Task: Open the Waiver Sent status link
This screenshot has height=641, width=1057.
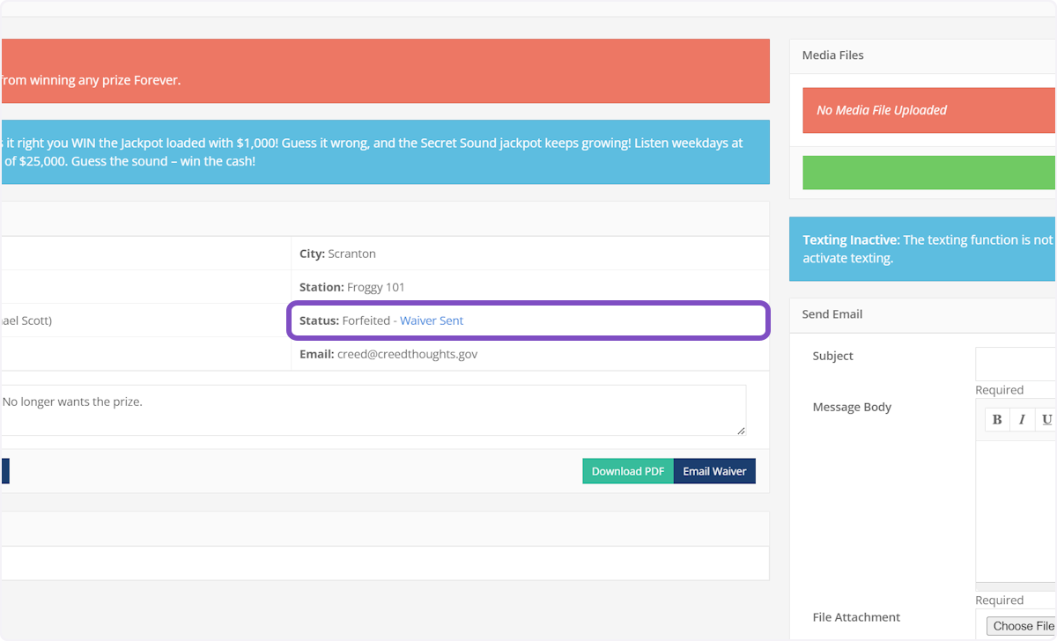Action: click(x=432, y=320)
